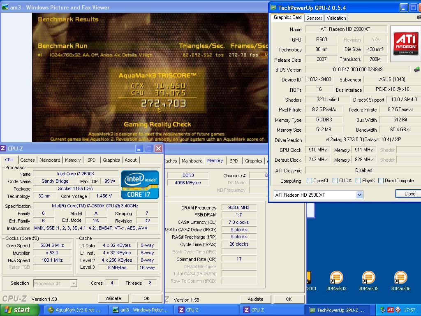
Task: Open Graphics tab in front CPU-Z window
Action: [x=111, y=160]
